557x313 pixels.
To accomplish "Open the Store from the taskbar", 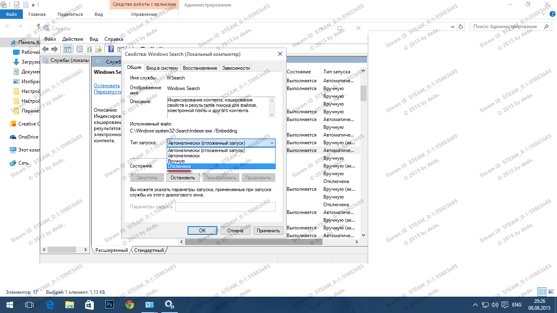I will (x=89, y=304).
